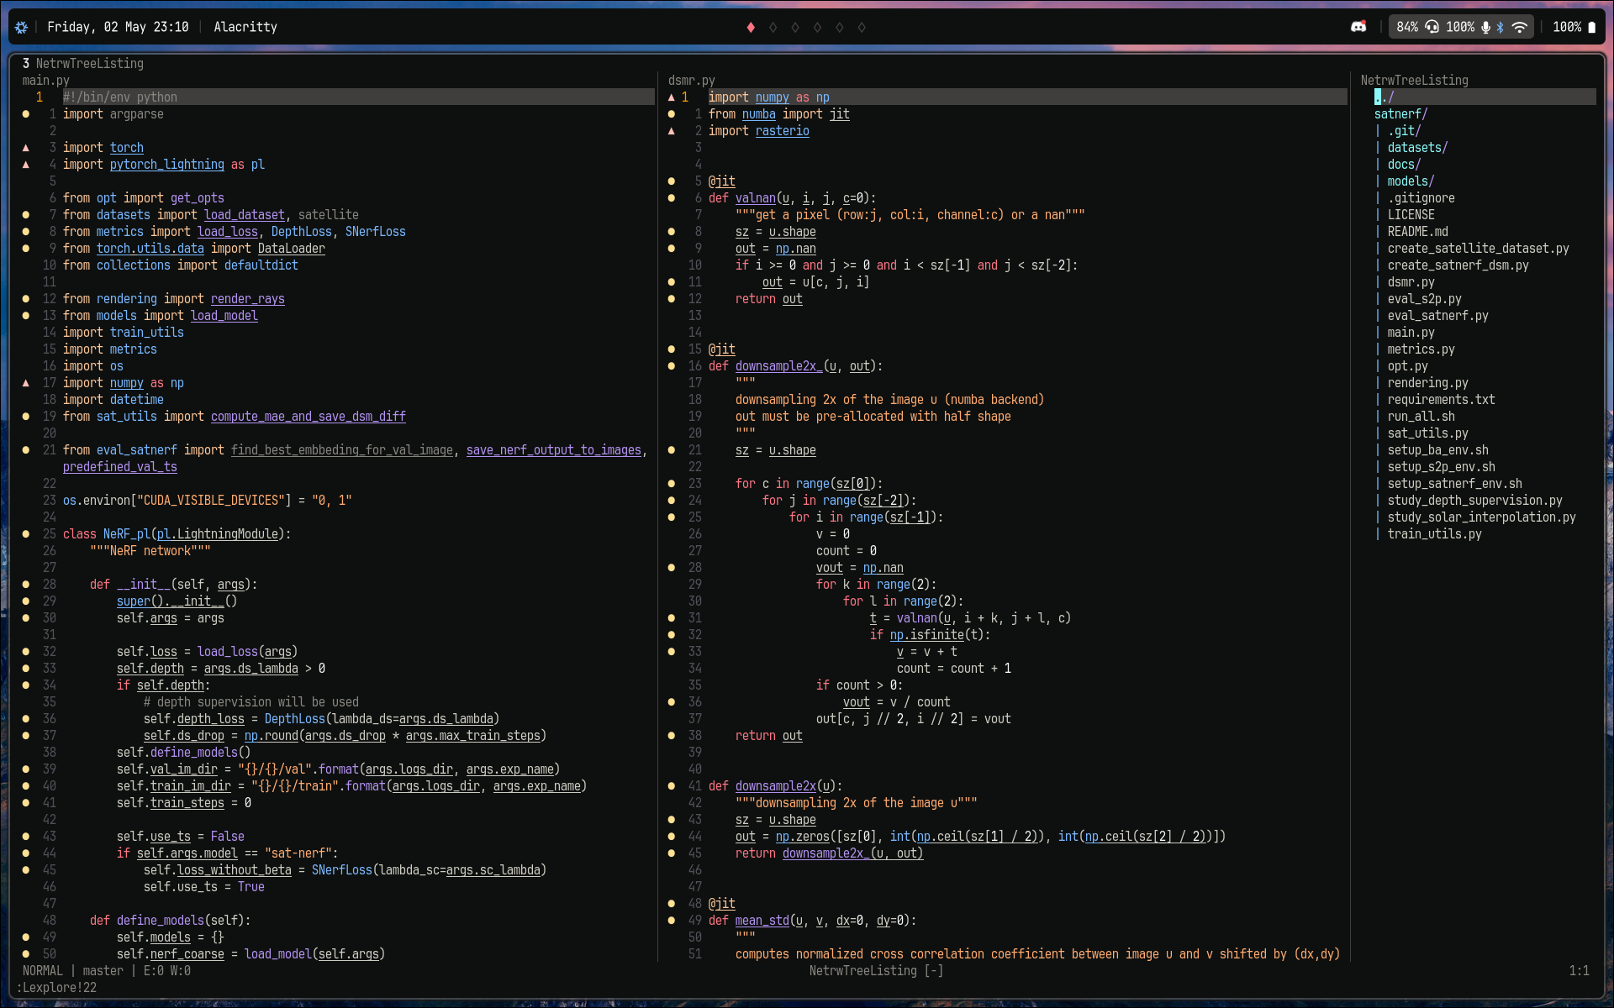
Task: Expand the docs/ directory in Netrw
Action: click(x=1403, y=165)
